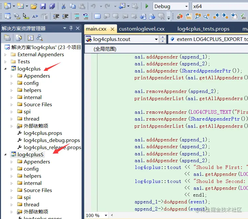The height and width of the screenshot is (219, 248).
Task: Click the Save All stacked disks icon
Action: (52, 6)
